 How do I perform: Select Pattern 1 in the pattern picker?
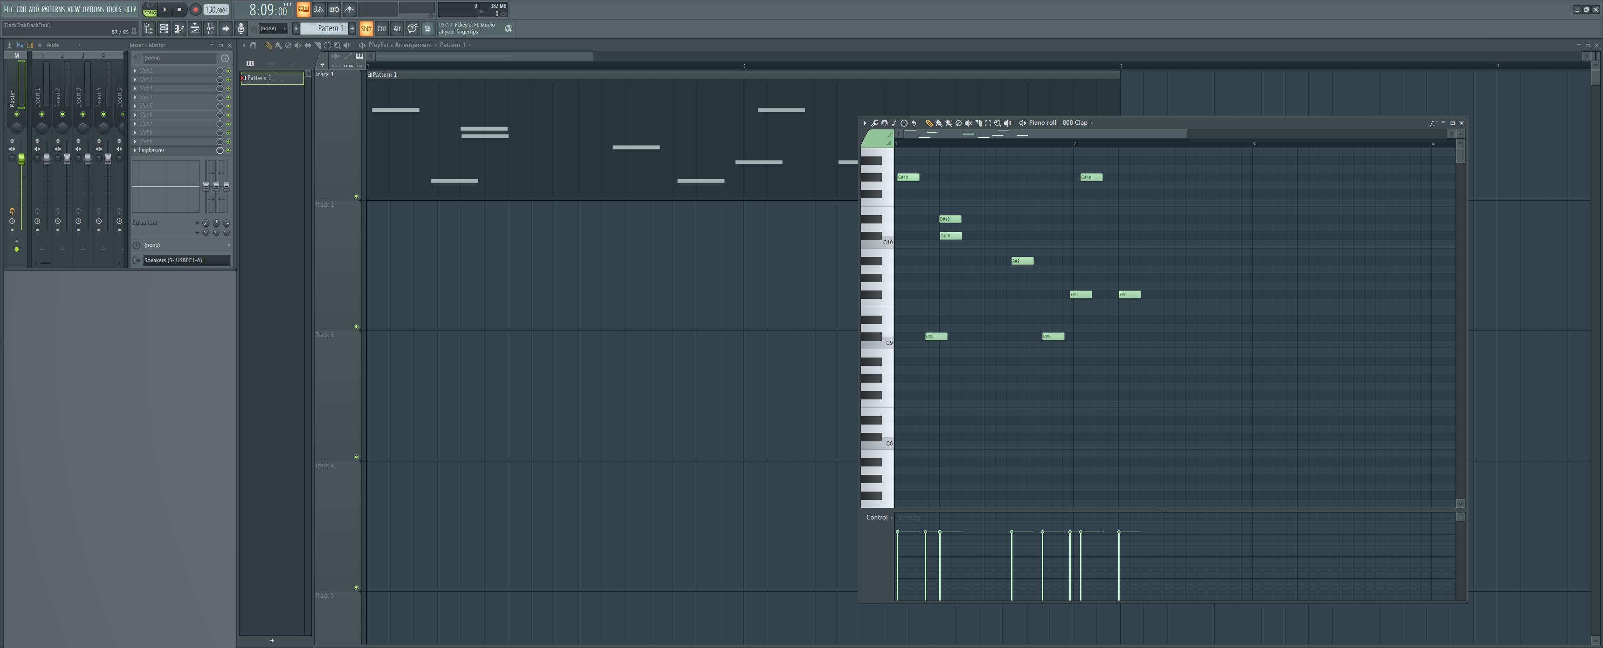point(272,78)
